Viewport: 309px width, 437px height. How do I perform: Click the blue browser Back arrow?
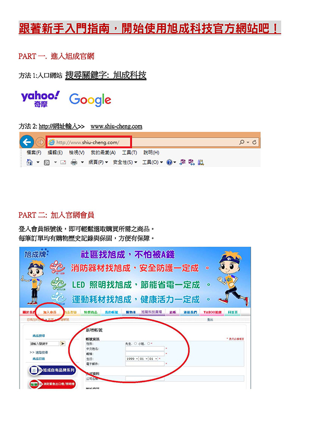tap(27, 142)
